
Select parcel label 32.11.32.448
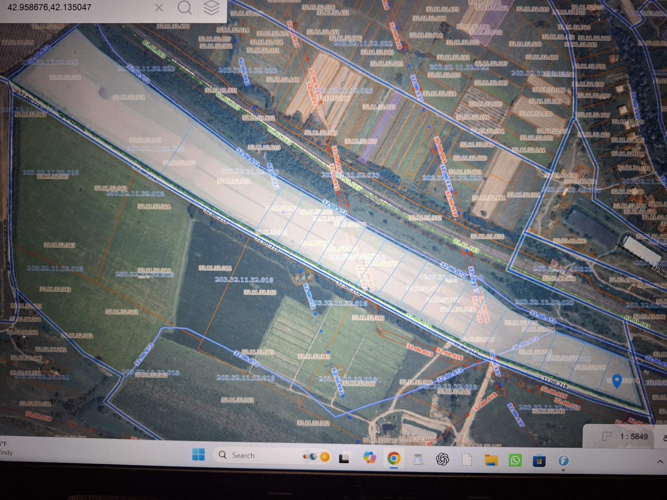coord(283,79)
